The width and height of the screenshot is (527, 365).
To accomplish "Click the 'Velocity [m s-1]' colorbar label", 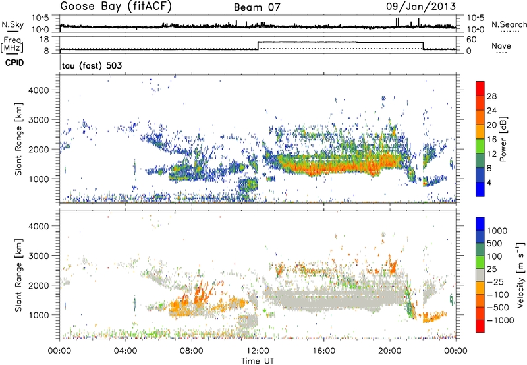I will [x=520, y=274].
